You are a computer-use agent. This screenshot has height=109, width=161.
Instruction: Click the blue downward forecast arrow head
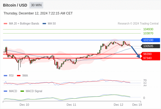tap(139, 56)
